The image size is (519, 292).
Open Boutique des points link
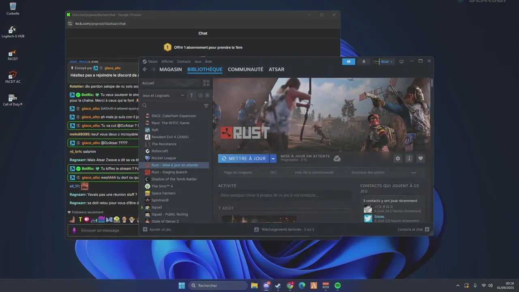click(368, 172)
